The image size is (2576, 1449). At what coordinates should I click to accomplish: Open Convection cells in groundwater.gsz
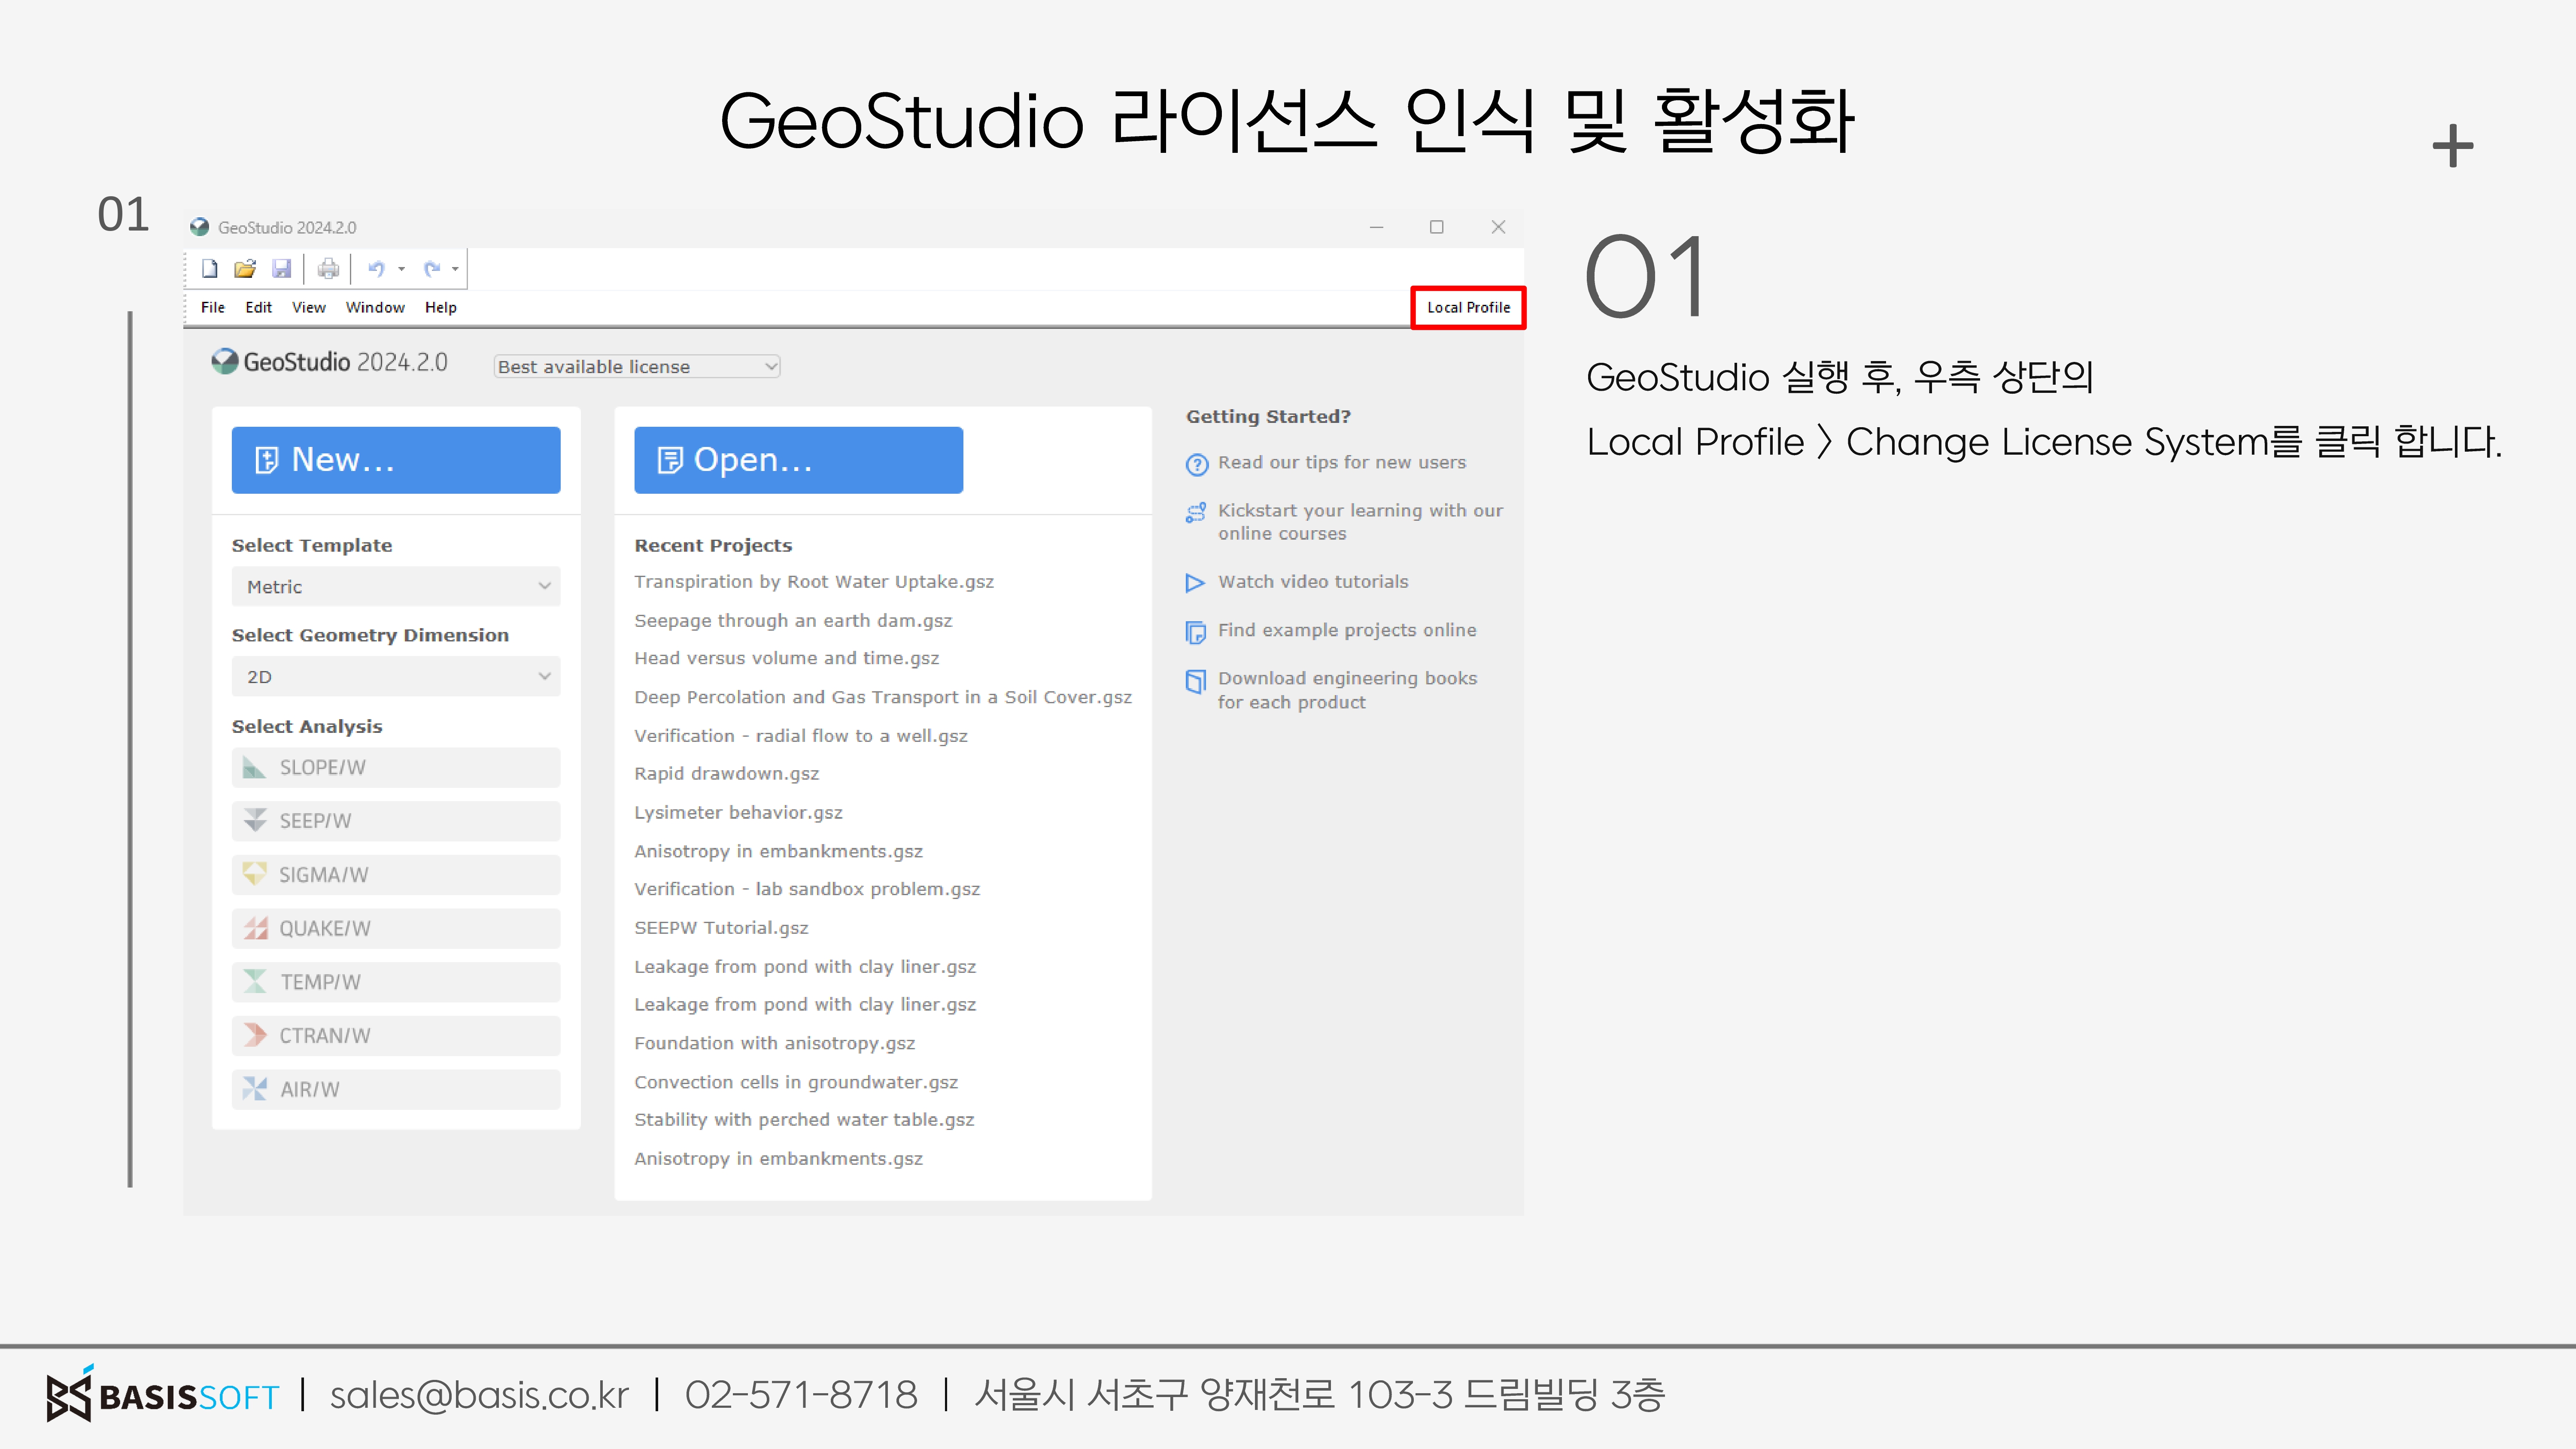pos(796,1083)
